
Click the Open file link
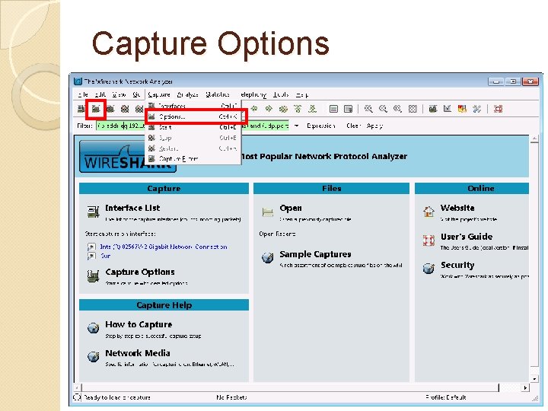pyautogui.click(x=291, y=208)
